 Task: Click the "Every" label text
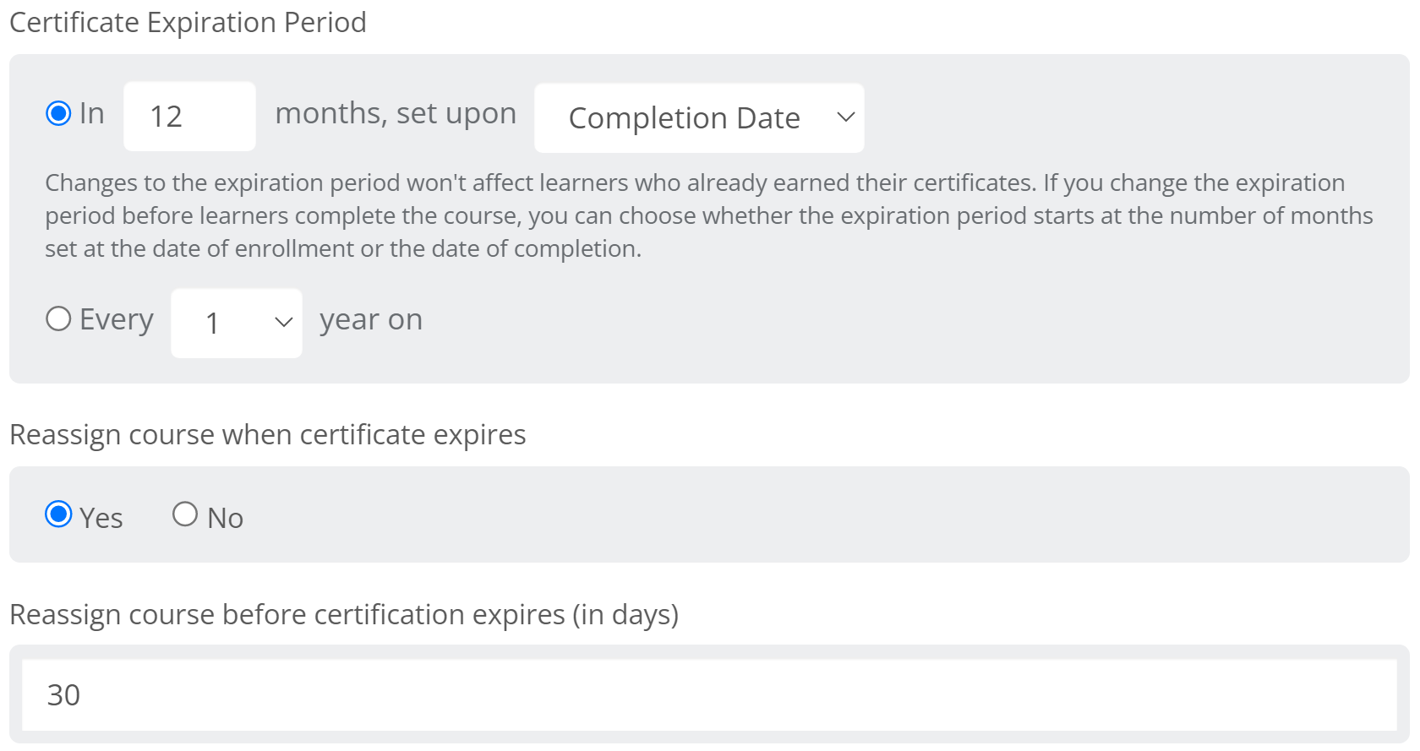[x=117, y=319]
